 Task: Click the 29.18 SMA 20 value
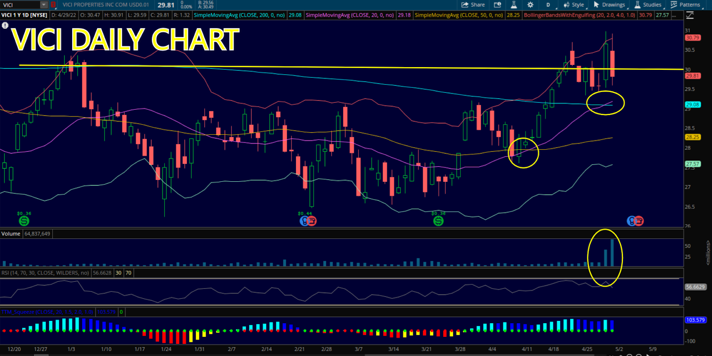point(404,15)
